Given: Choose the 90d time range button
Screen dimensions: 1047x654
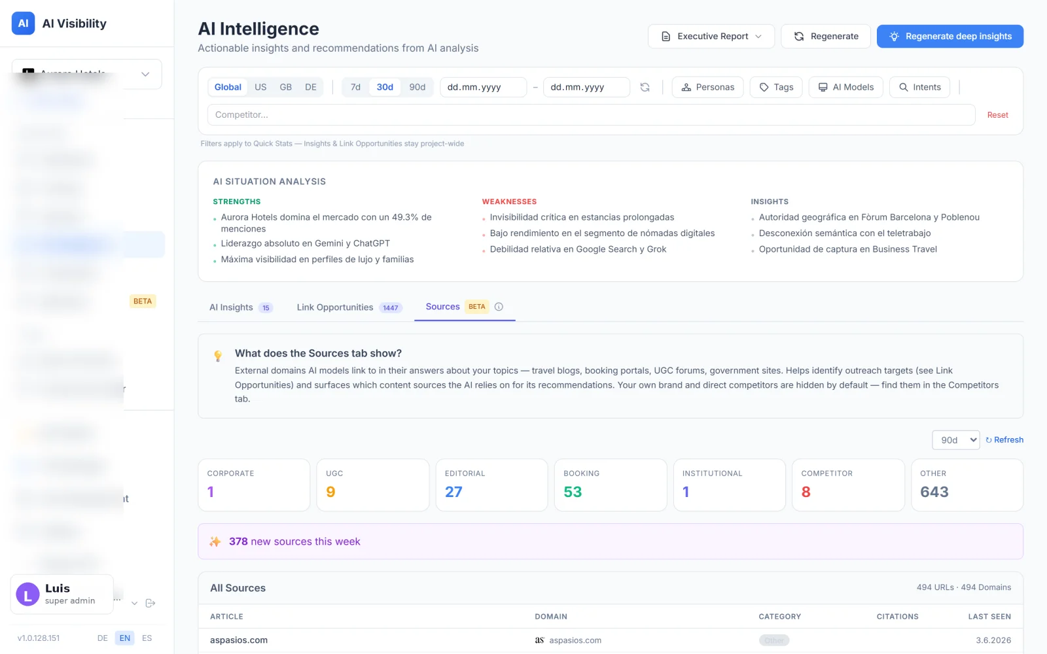Looking at the screenshot, I should click(417, 87).
